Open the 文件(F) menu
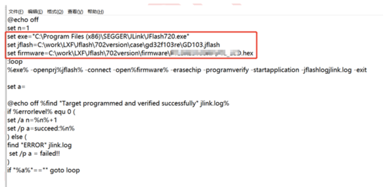 click(x=16, y=12)
